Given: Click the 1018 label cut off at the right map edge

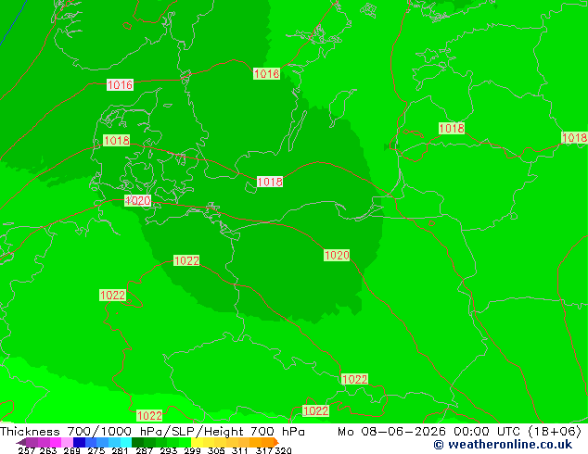Looking at the screenshot, I should pyautogui.click(x=574, y=137).
